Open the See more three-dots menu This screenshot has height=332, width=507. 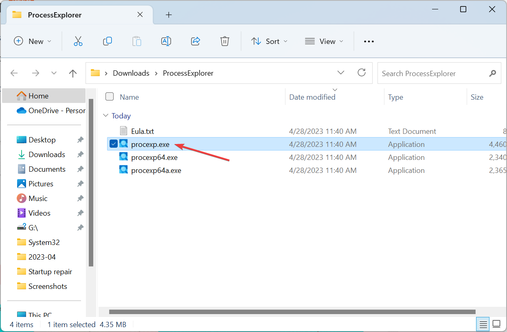pyautogui.click(x=369, y=41)
